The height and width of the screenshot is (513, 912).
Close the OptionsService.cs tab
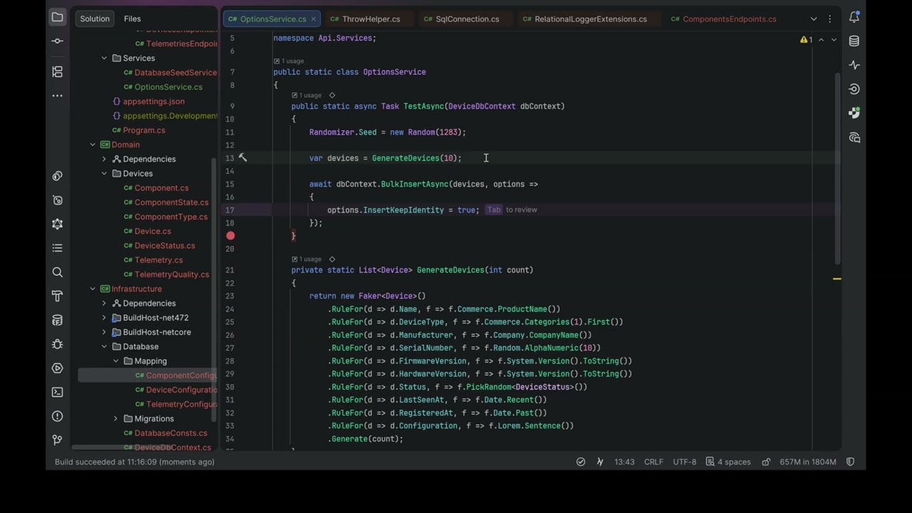pyautogui.click(x=313, y=19)
